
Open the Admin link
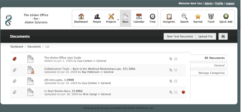coord(208,3)
